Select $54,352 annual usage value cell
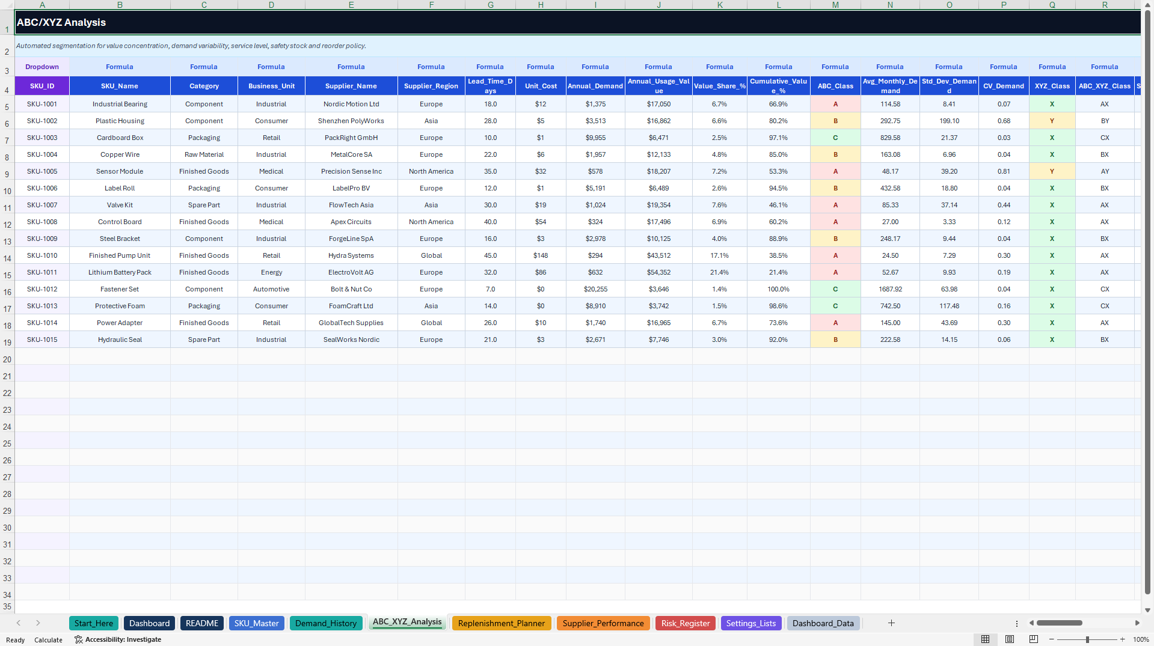This screenshot has width=1154, height=646. pos(658,272)
